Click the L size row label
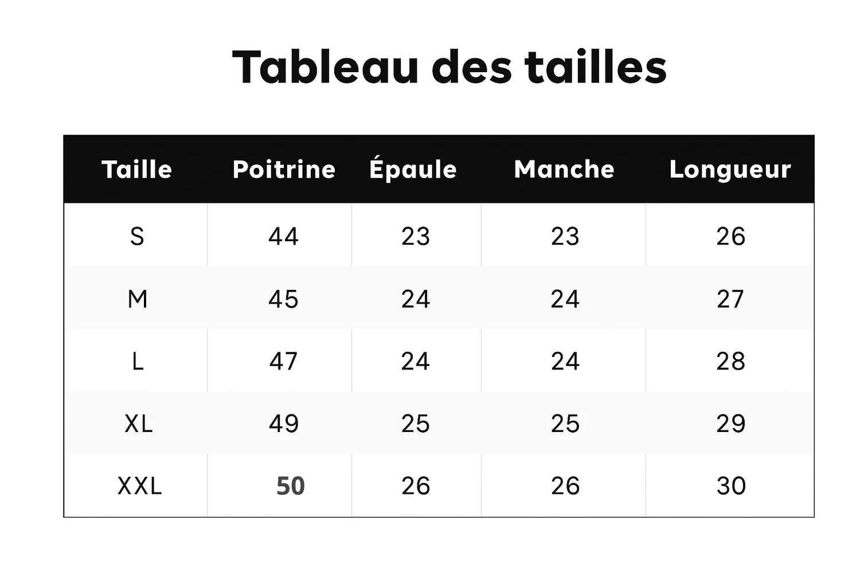Viewport: 860px width, 573px height. 138,362
